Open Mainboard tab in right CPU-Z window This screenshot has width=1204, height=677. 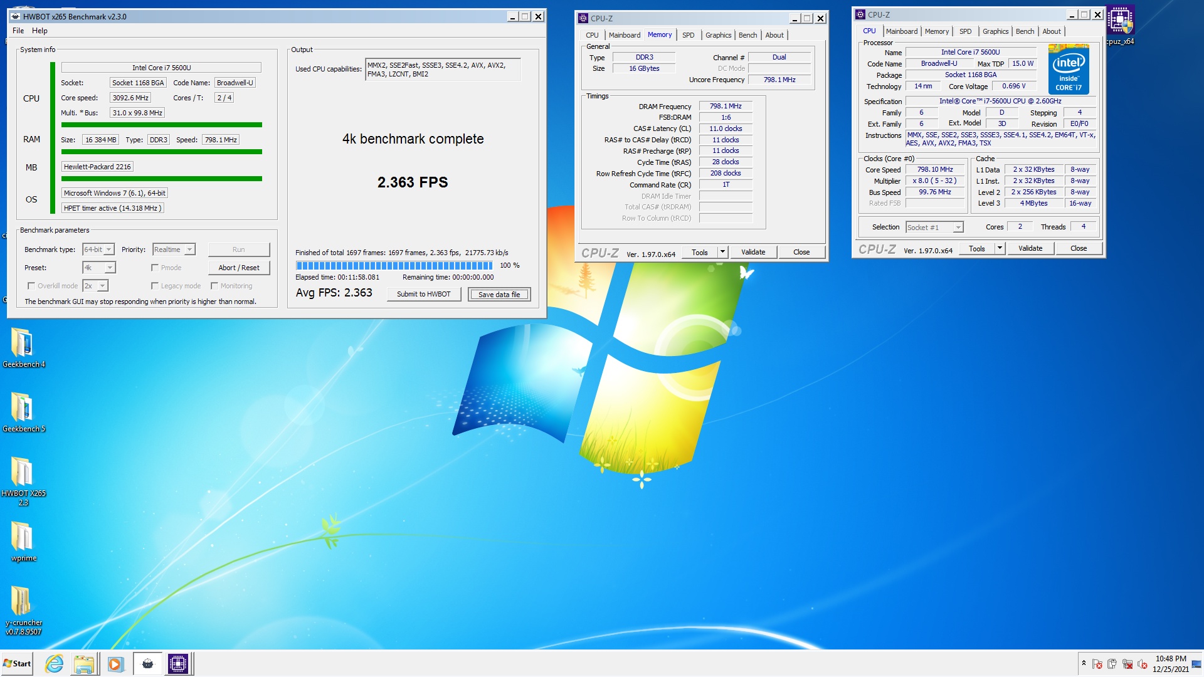[x=901, y=31]
